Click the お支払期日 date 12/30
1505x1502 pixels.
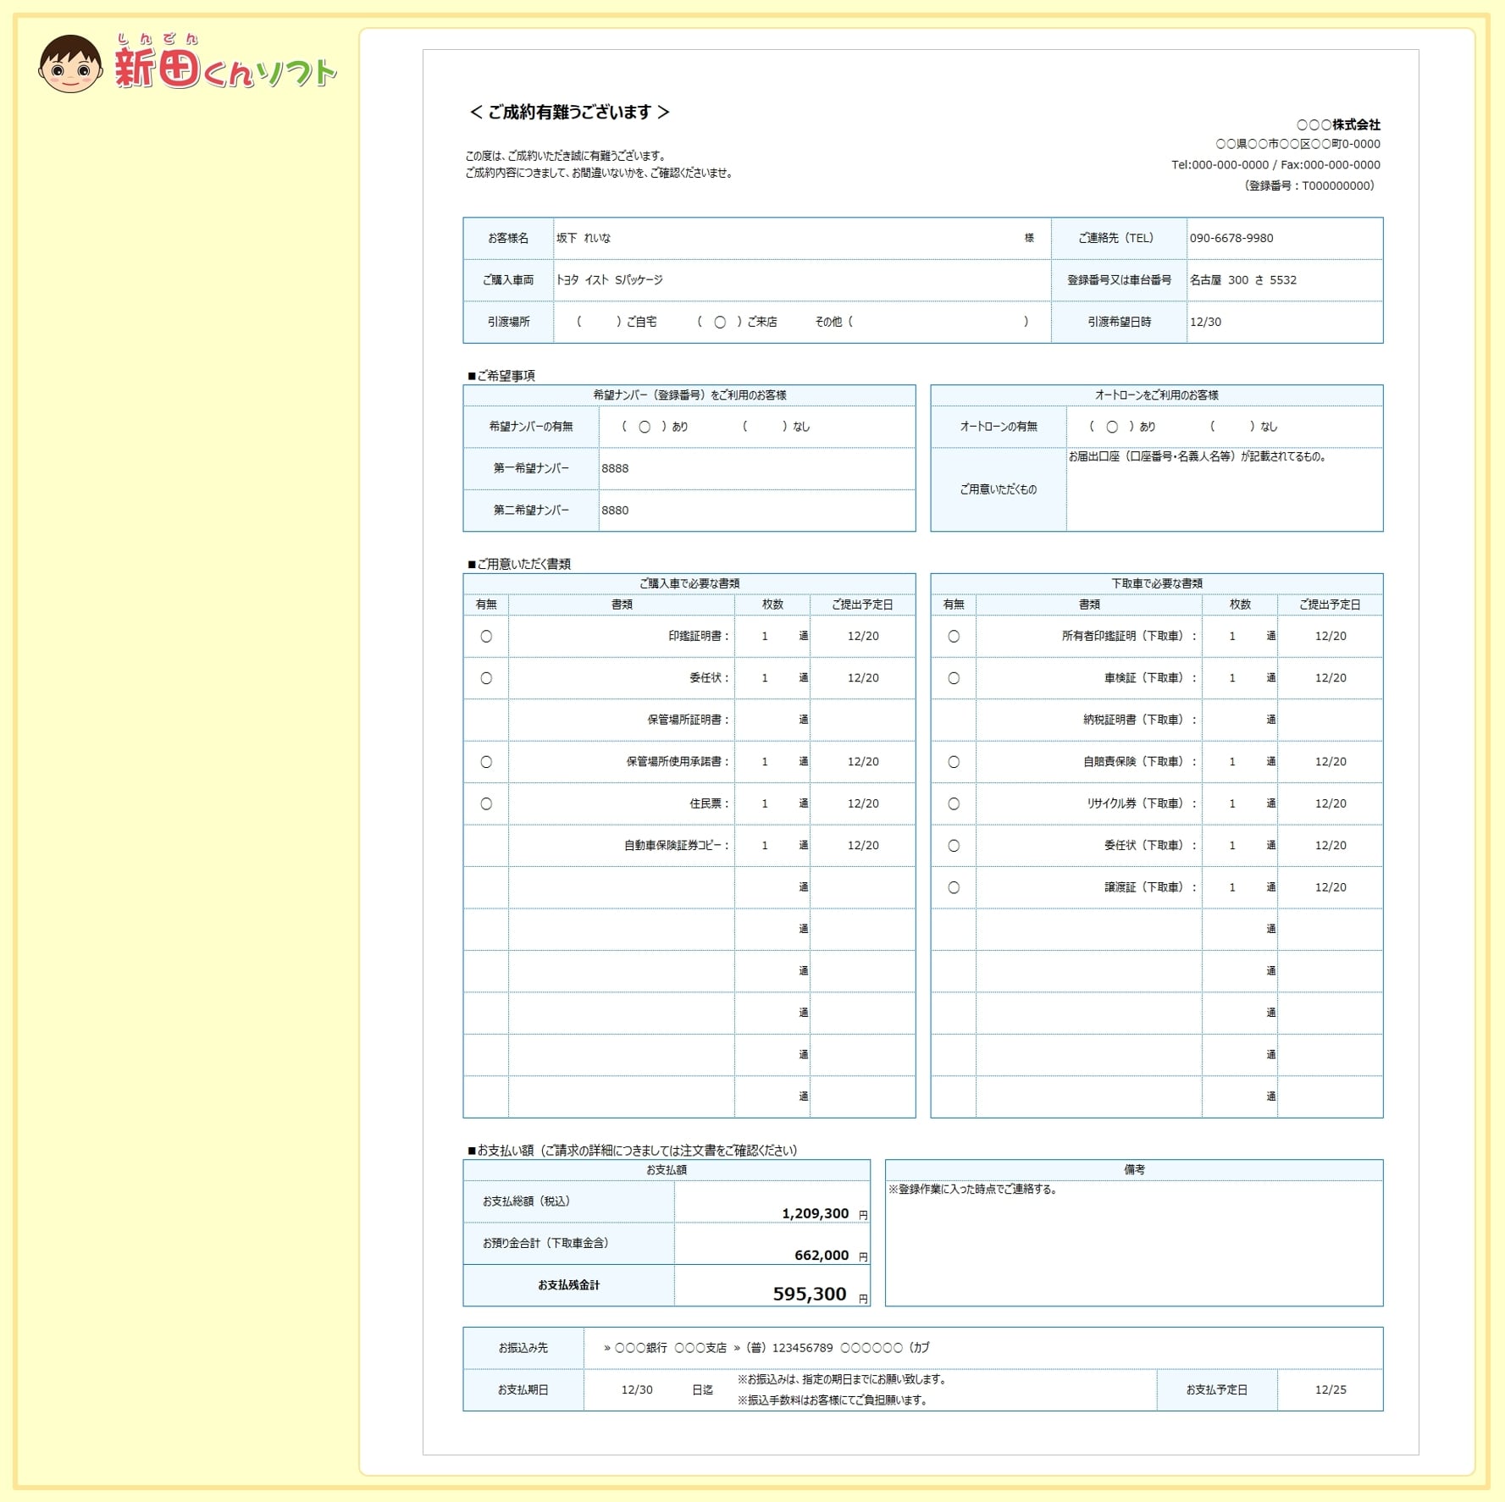(x=637, y=1390)
